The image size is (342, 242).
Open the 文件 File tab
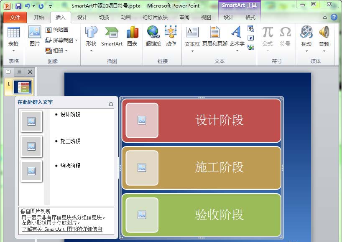click(x=15, y=18)
